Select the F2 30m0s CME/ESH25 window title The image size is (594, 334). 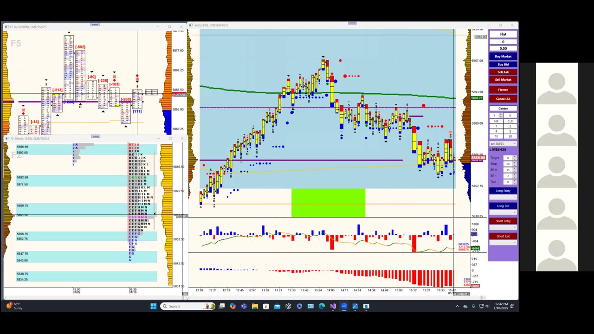pos(29,138)
